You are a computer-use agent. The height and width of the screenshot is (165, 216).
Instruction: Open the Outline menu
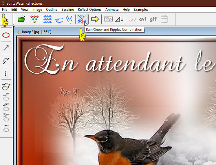click(x=52, y=10)
